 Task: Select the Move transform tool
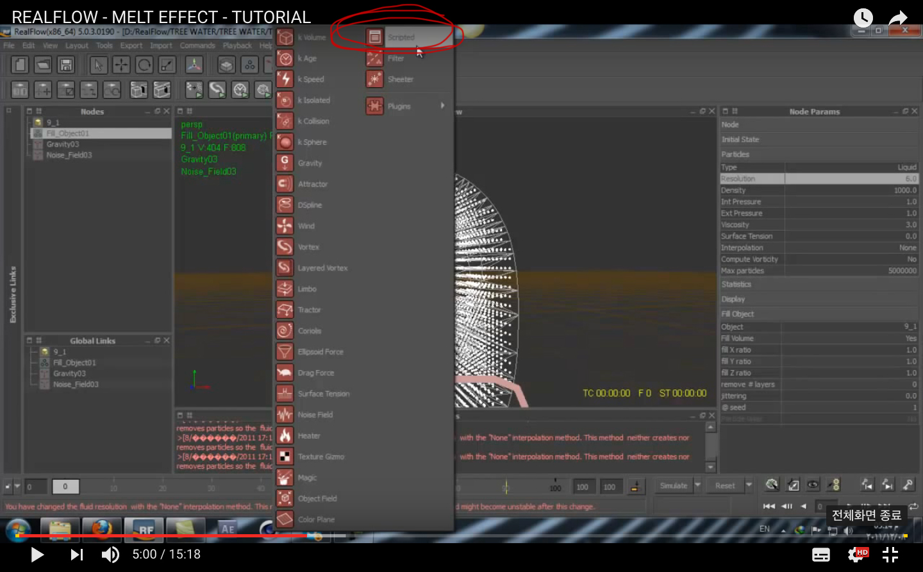point(121,65)
